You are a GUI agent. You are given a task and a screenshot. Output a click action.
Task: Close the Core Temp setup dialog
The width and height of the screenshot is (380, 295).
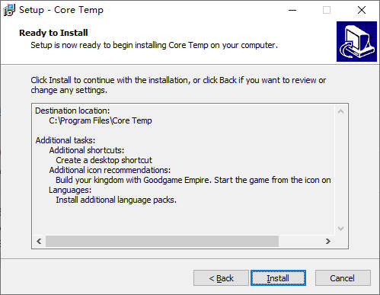tap(362, 10)
